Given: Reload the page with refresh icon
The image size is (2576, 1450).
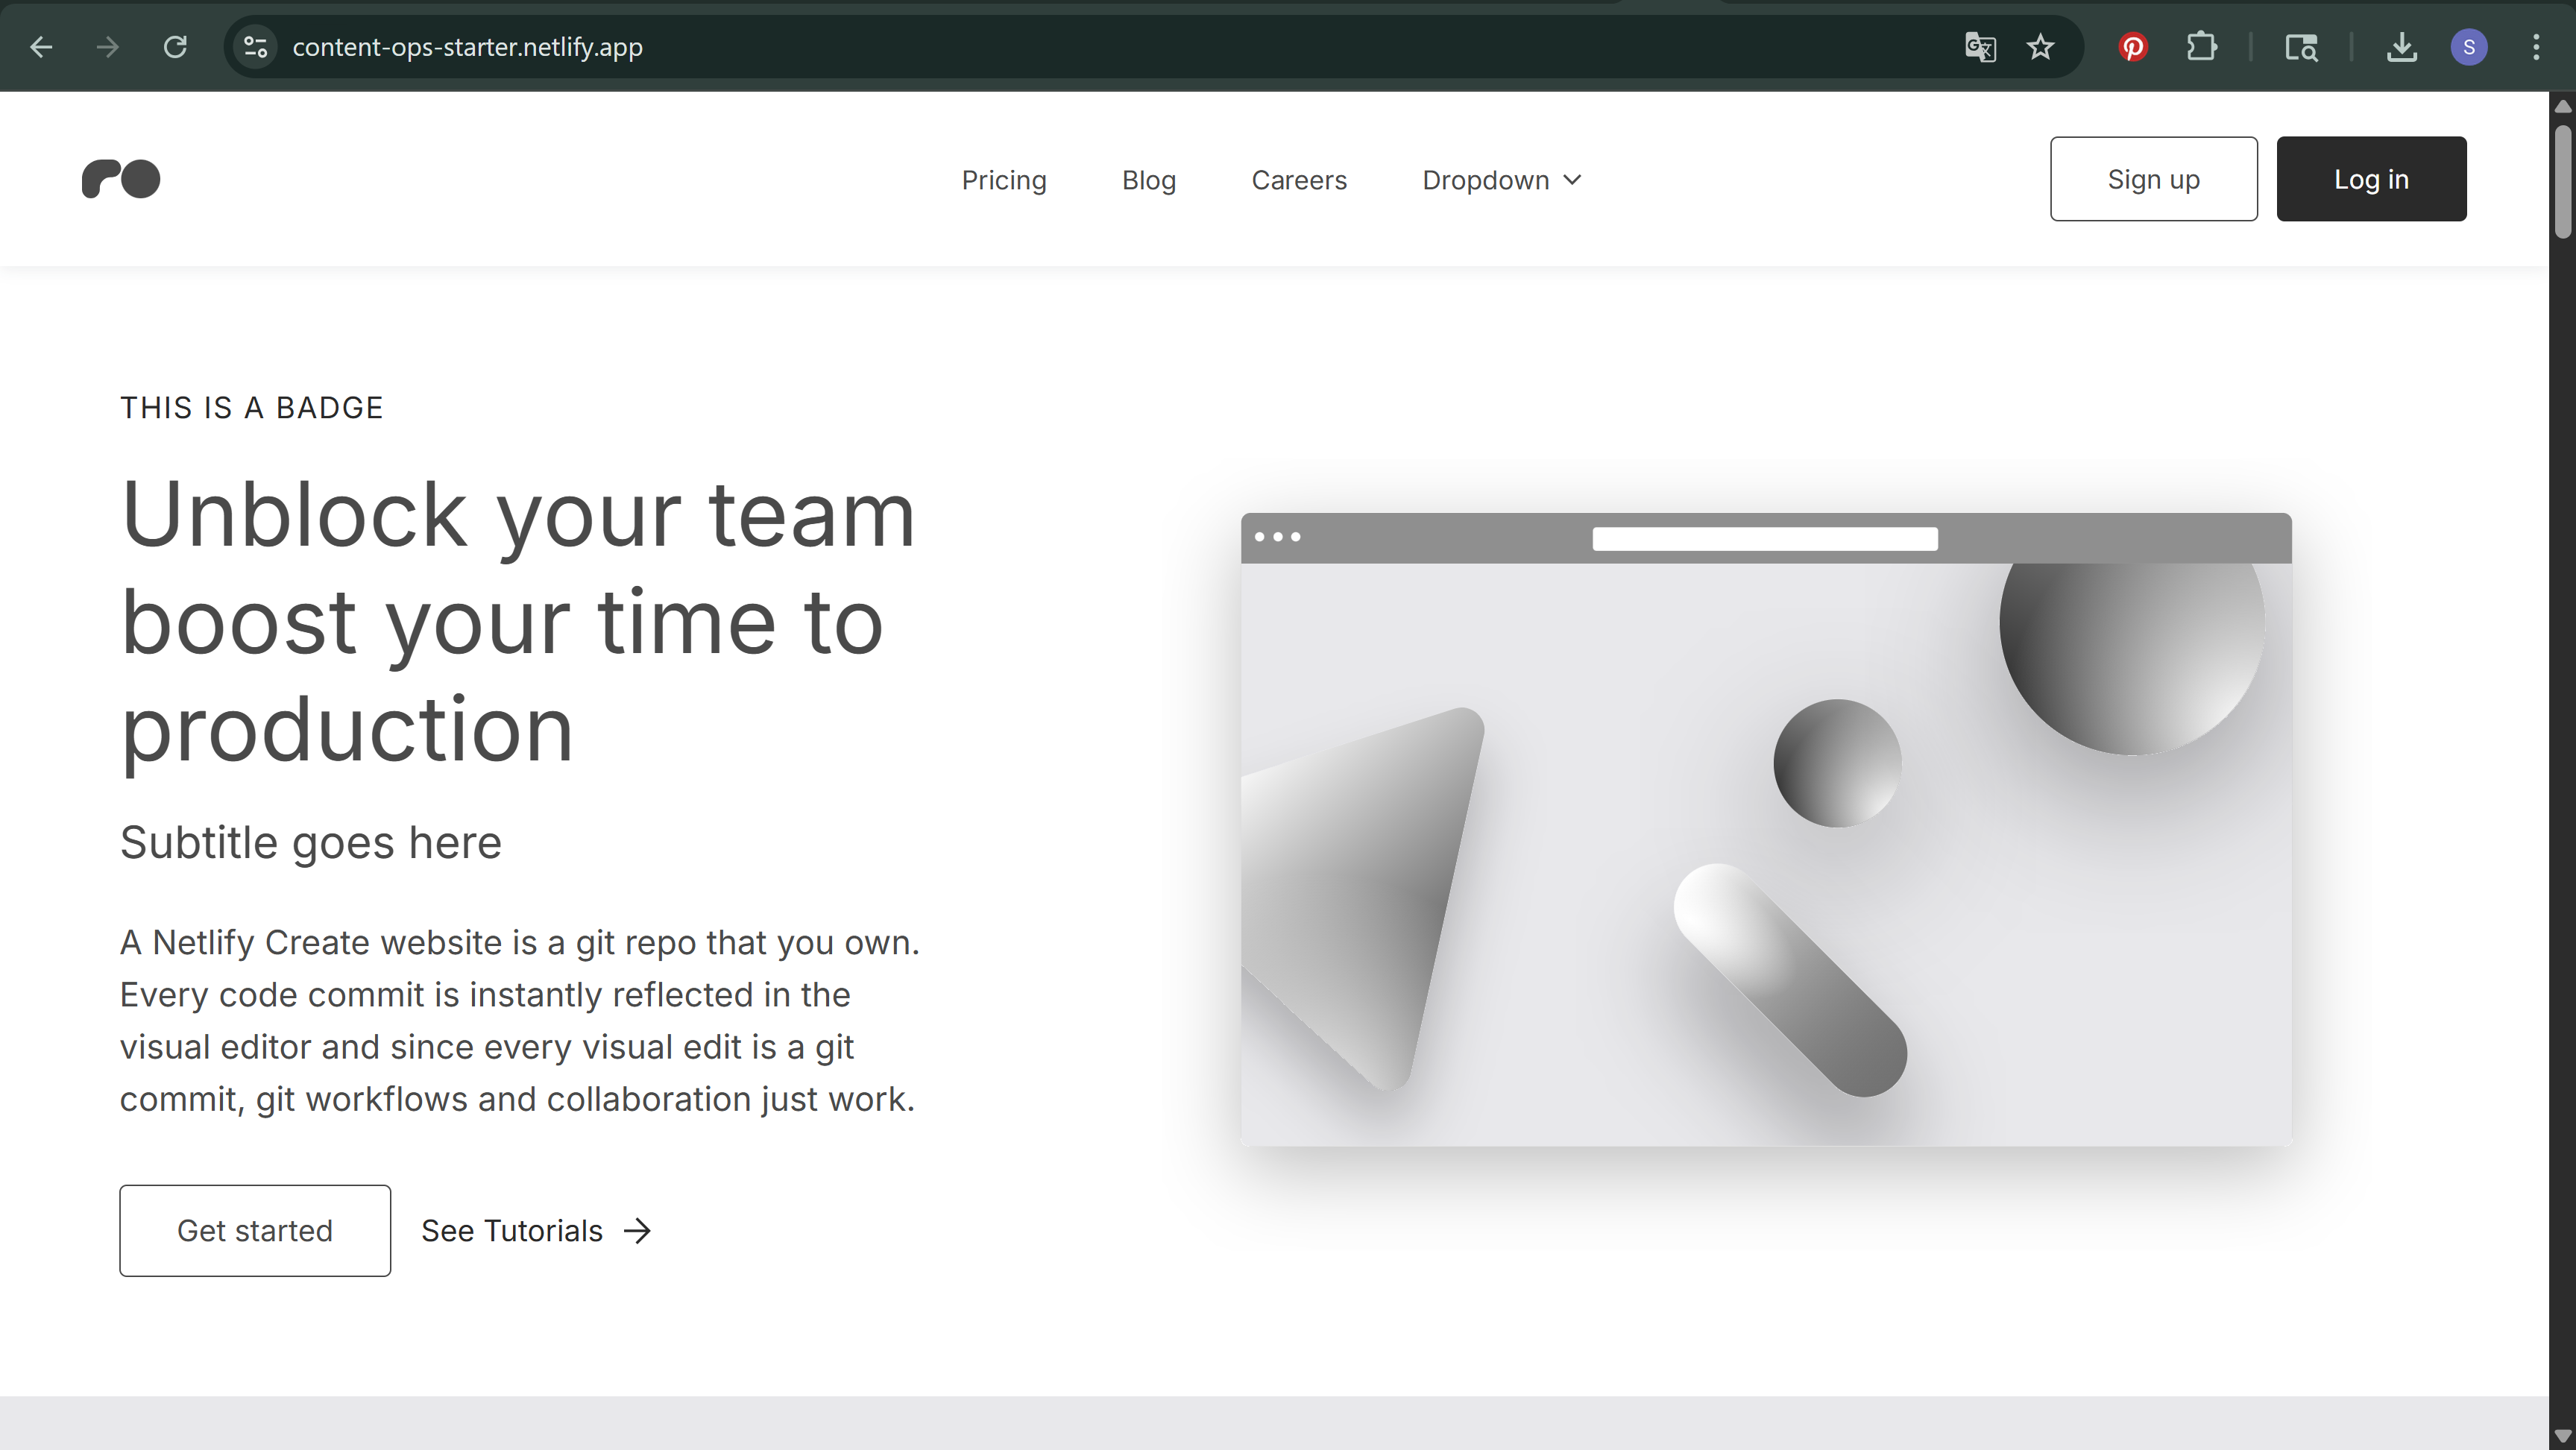Looking at the screenshot, I should (175, 47).
